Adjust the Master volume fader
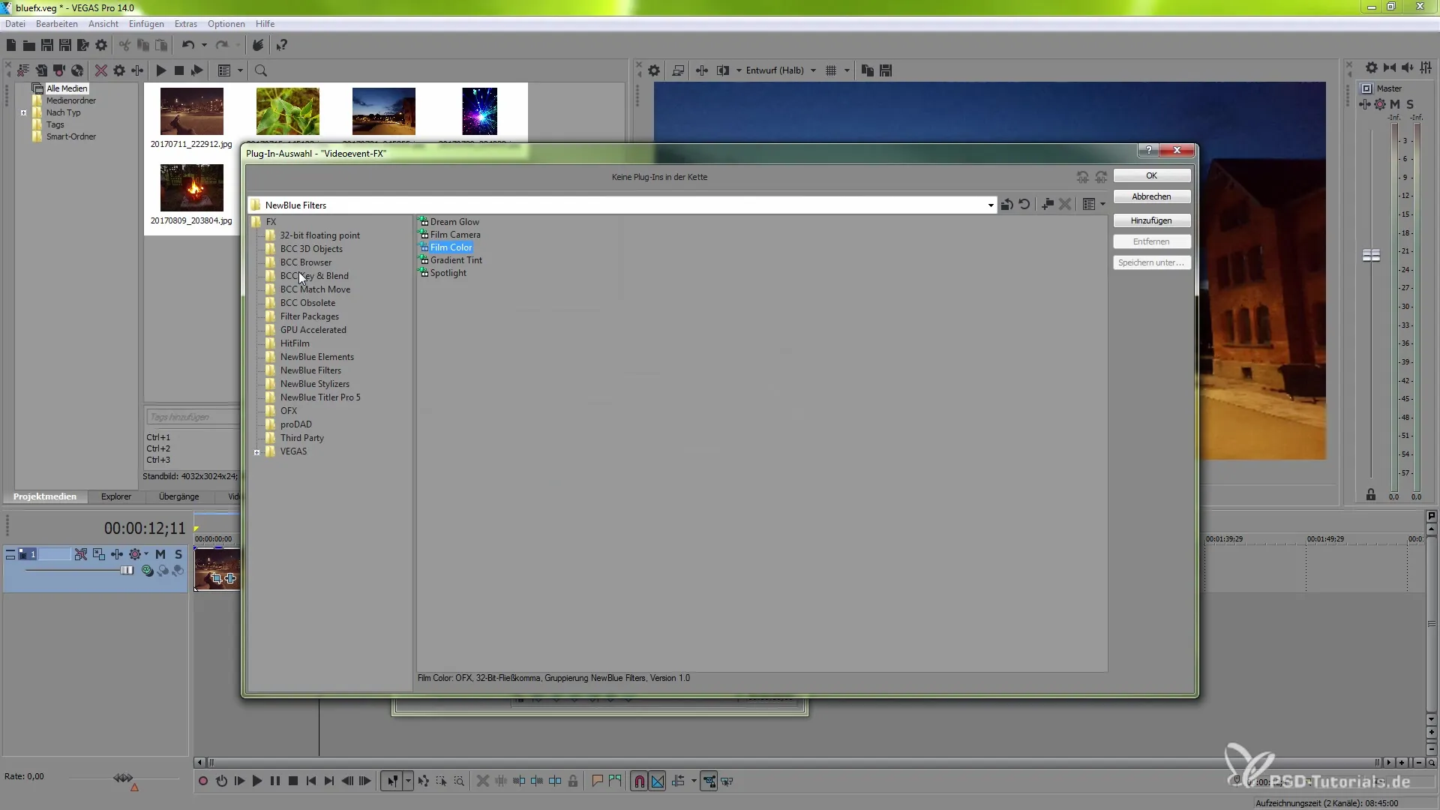The height and width of the screenshot is (810, 1440). click(x=1371, y=256)
